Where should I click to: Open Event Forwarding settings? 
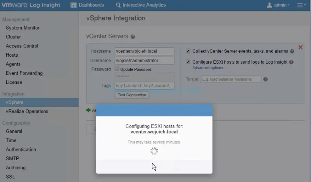click(24, 73)
